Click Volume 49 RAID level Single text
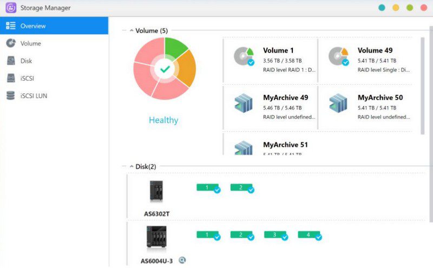433x268 pixels. point(384,70)
